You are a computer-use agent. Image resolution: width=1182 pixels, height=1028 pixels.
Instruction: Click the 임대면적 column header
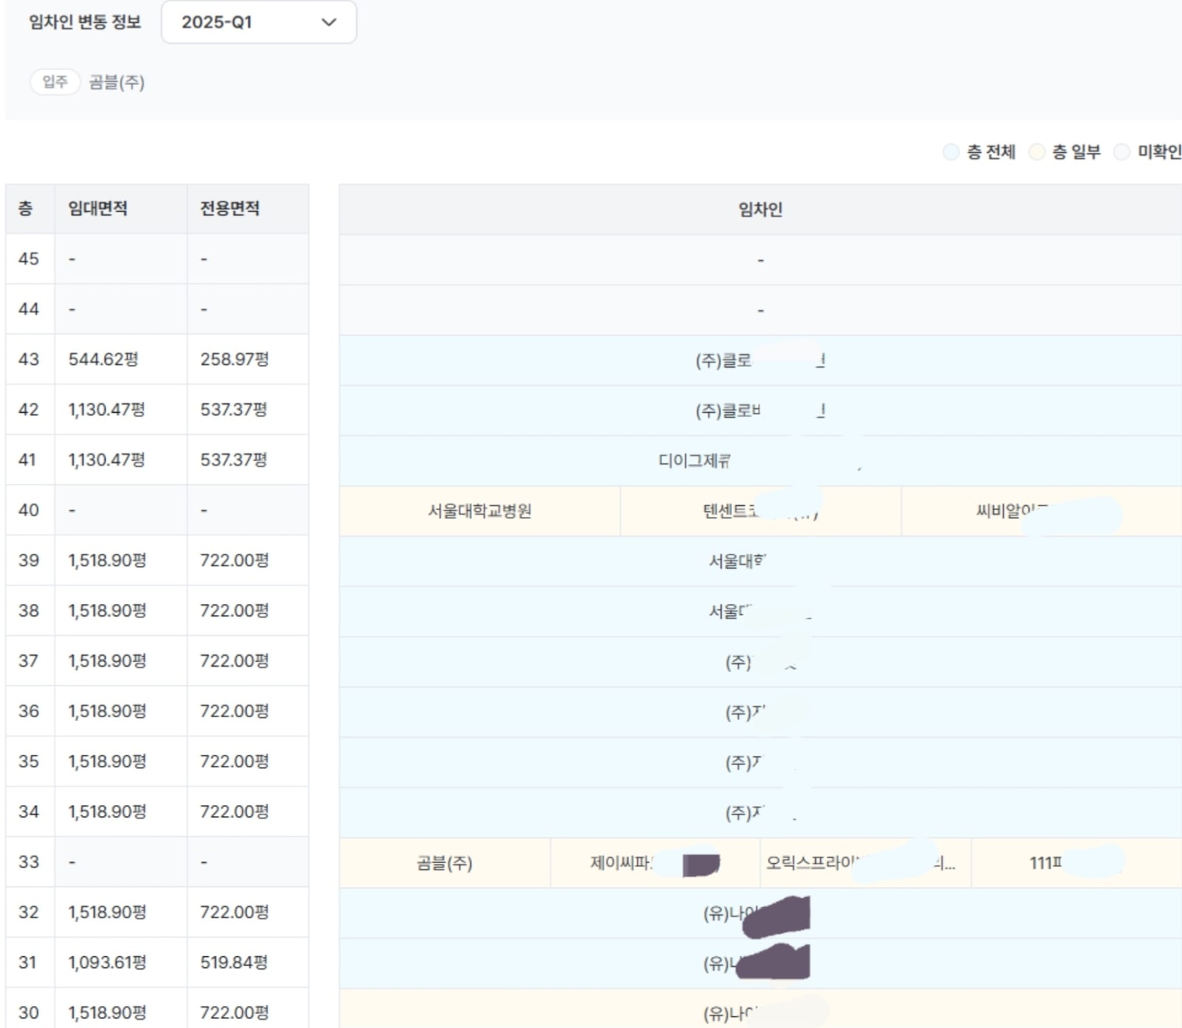121,209
